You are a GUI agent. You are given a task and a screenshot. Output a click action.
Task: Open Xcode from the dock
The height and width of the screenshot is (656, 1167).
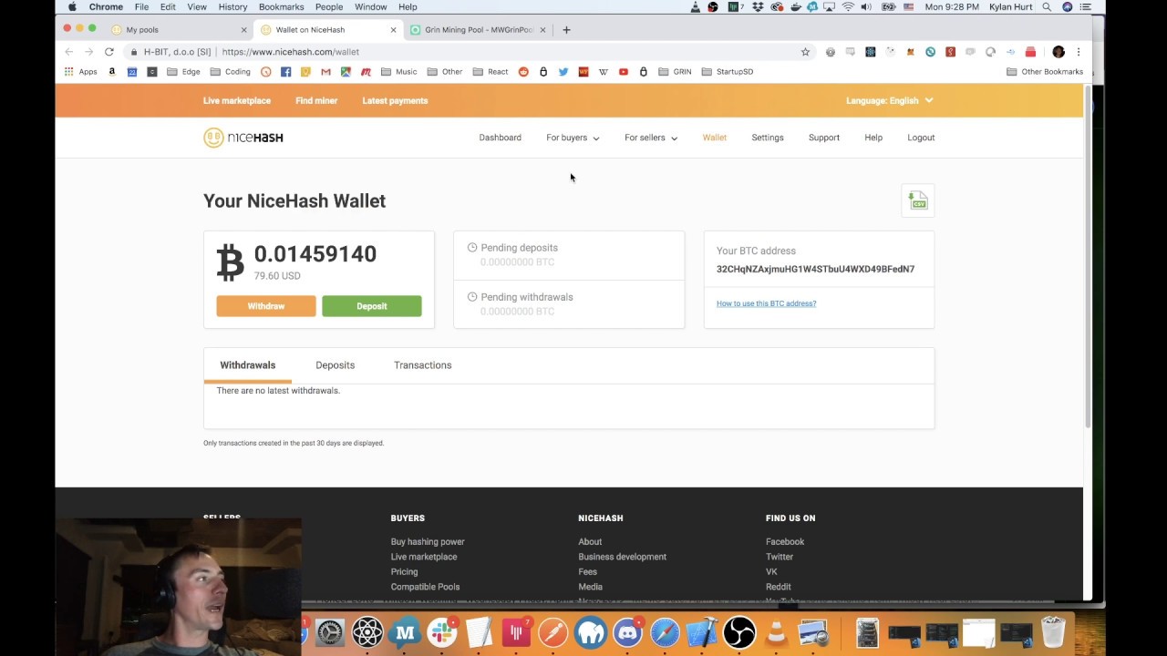702,631
